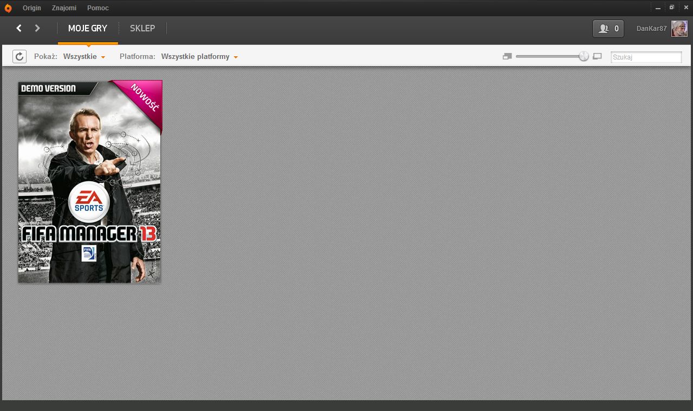Image resolution: width=693 pixels, height=411 pixels.
Task: Focus the Szukaj search field
Action: pyautogui.click(x=646, y=57)
